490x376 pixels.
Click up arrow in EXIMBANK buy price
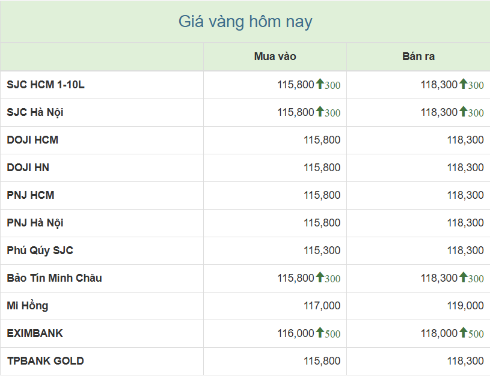[320, 333]
